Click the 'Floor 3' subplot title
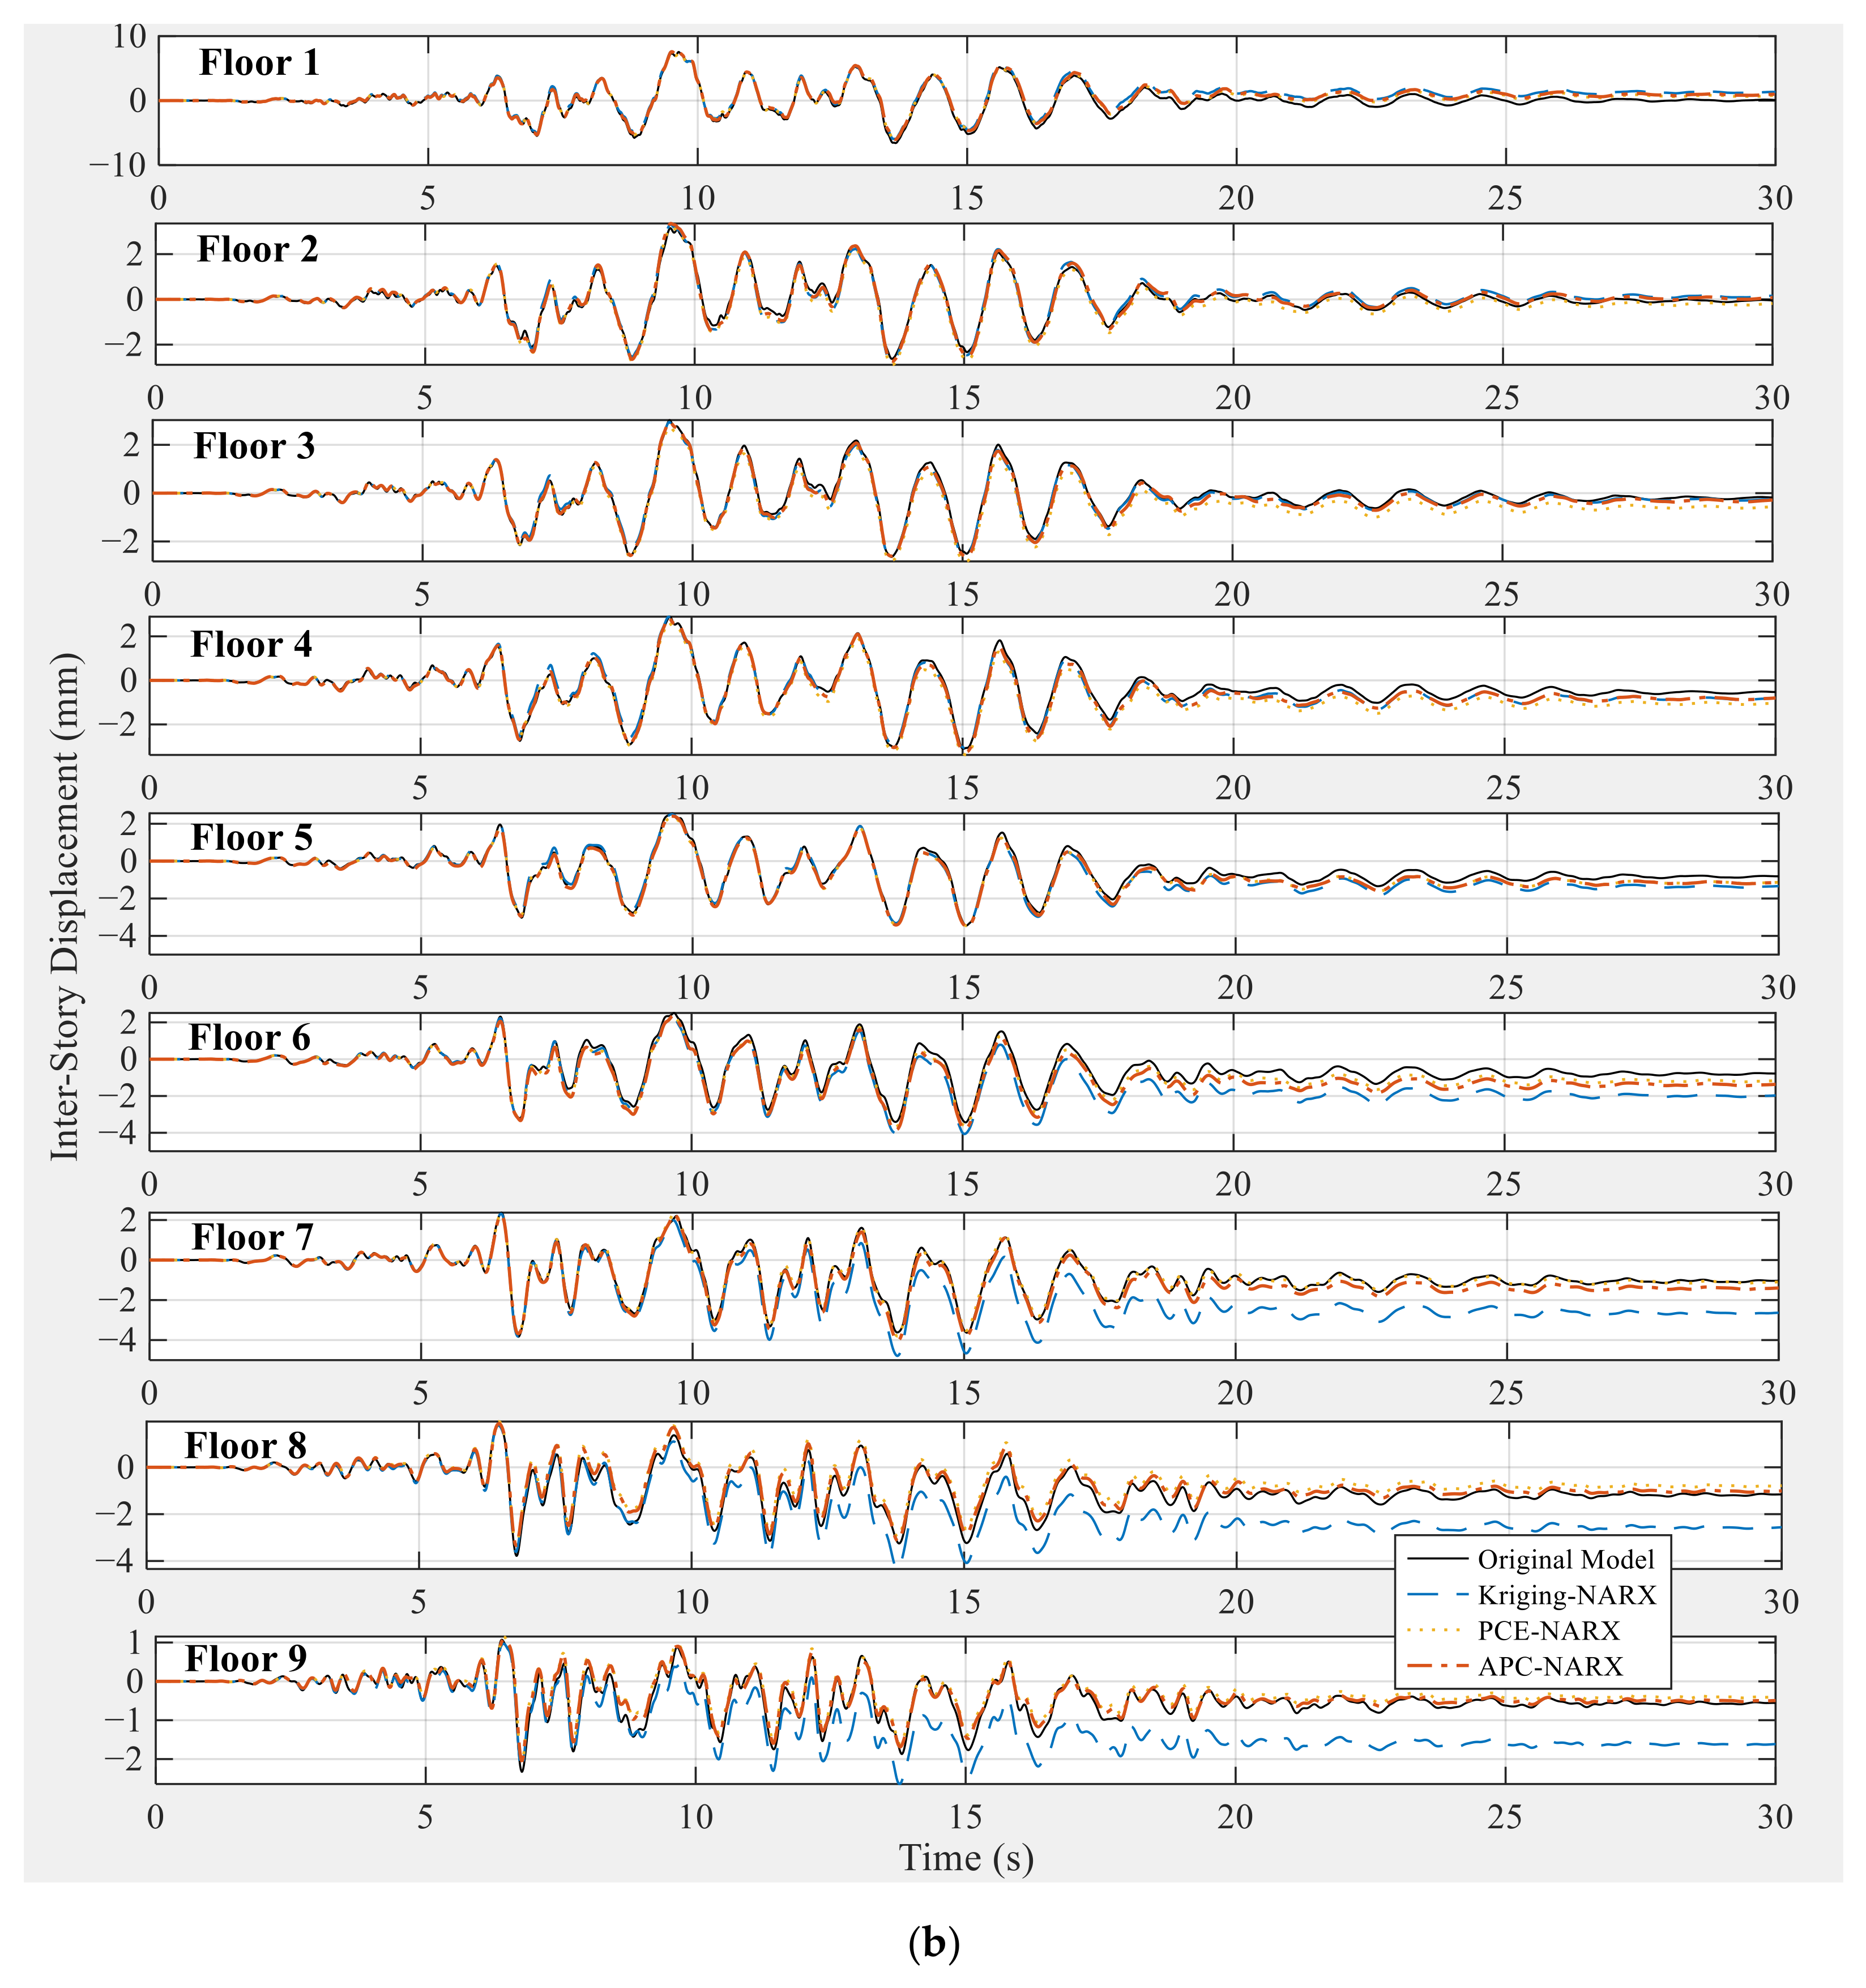 254,446
